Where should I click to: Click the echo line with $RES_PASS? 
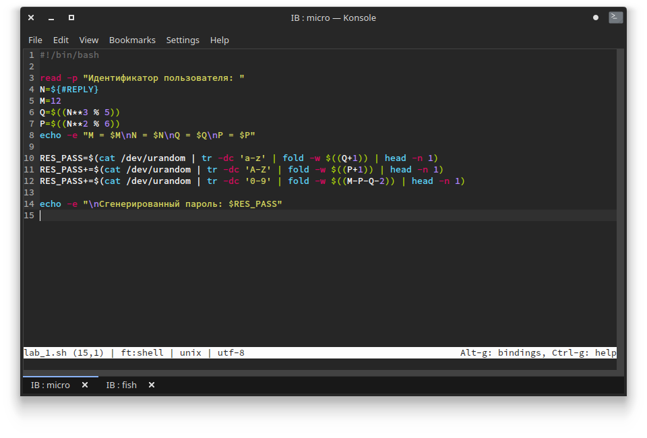click(161, 204)
